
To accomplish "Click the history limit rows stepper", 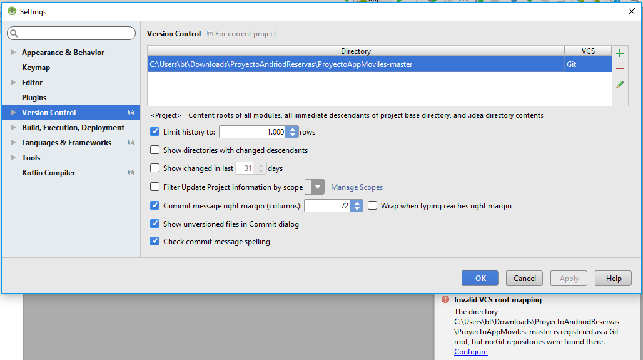I will point(292,131).
